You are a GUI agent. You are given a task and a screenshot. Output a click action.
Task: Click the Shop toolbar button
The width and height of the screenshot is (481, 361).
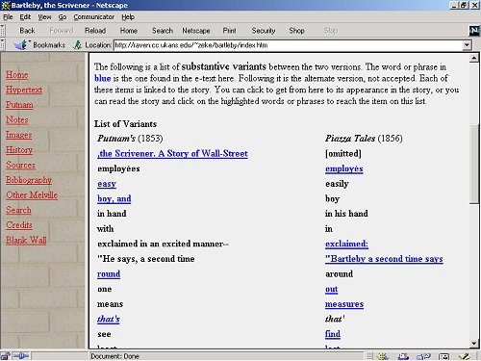click(296, 31)
